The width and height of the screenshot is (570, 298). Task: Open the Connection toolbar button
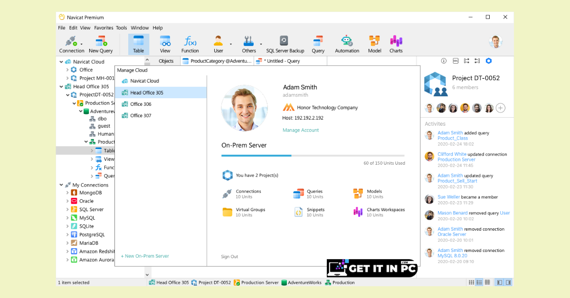pyautogui.click(x=71, y=44)
